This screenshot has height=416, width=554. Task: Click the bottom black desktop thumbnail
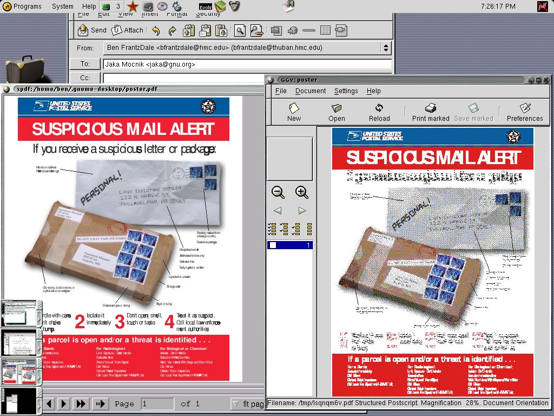19,401
